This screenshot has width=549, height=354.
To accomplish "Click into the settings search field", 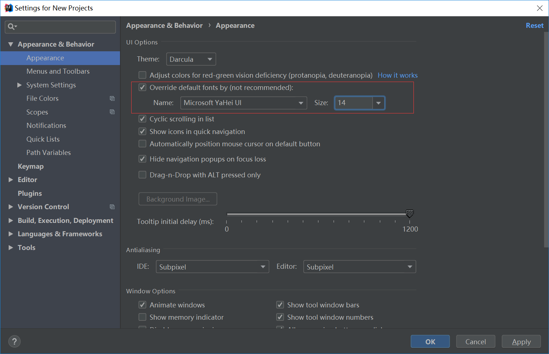I will point(60,27).
